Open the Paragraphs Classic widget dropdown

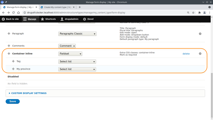click(78, 34)
